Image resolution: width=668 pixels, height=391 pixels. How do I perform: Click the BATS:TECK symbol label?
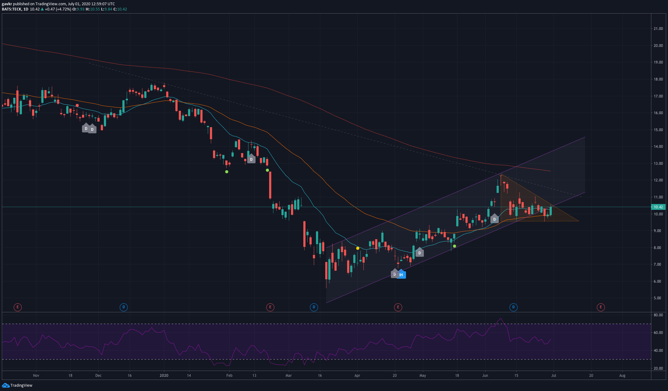(11, 9)
